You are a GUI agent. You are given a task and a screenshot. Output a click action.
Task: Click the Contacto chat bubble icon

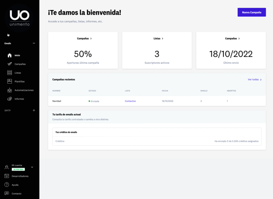(x=6, y=194)
